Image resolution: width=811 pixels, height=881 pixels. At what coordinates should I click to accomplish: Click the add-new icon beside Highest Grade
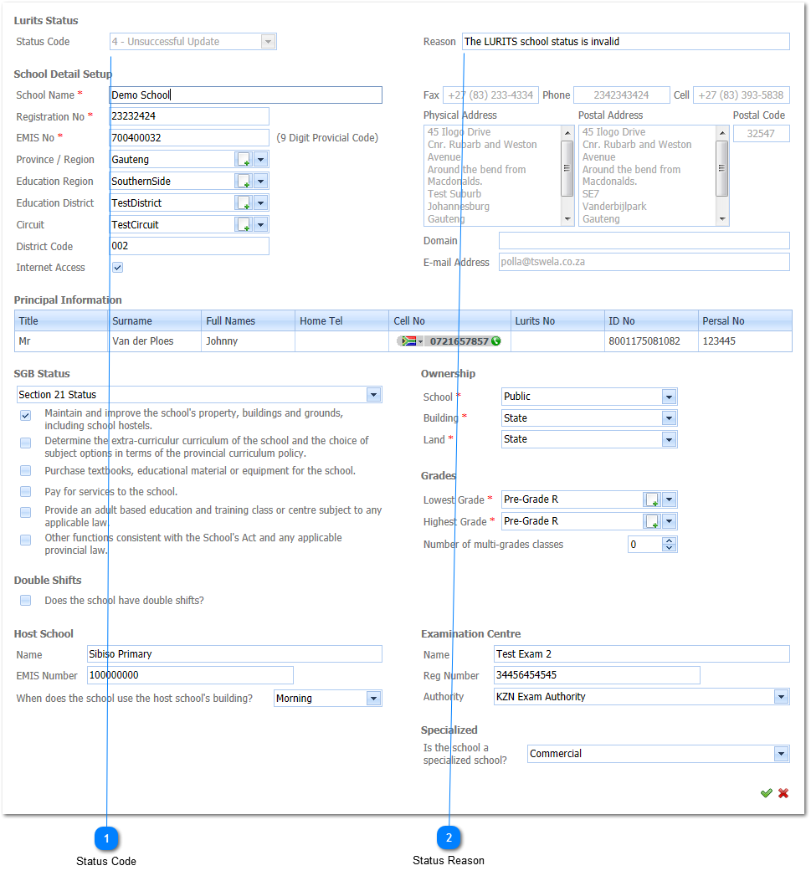652,521
